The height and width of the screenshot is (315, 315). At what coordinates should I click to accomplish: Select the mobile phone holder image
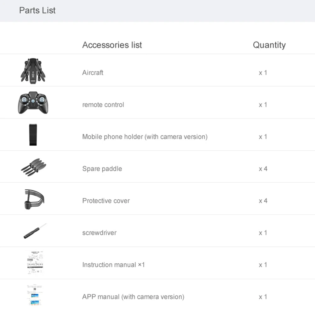pos(33,135)
